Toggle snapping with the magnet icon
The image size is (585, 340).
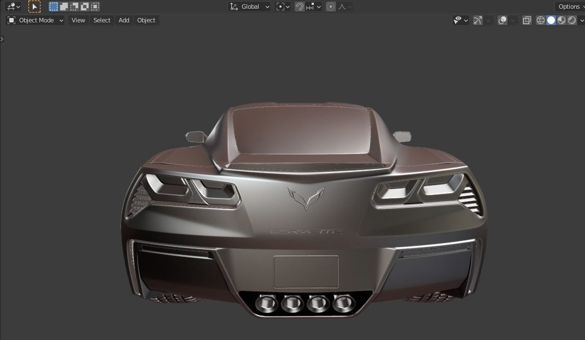click(x=299, y=7)
